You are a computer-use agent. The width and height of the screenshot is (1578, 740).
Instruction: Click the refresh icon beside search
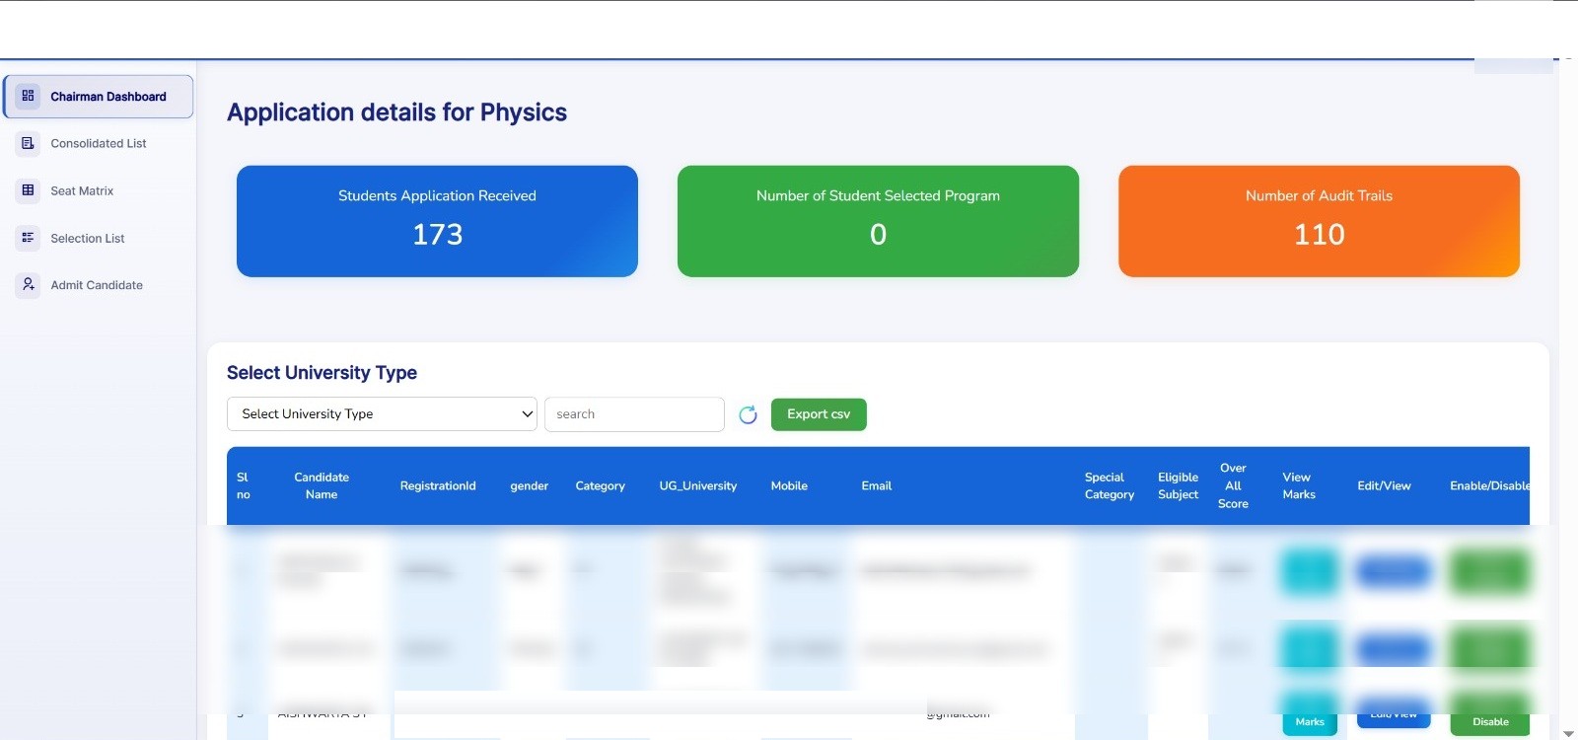tap(748, 414)
